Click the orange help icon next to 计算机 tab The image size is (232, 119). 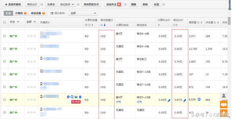pos(25,13)
